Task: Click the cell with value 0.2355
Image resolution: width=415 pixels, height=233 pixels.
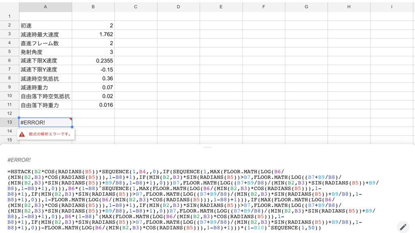Action: pyautogui.click(x=93, y=61)
